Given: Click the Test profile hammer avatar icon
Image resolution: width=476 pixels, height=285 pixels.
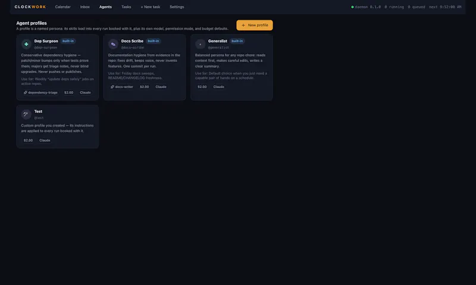Looking at the screenshot, I should pyautogui.click(x=26, y=114).
